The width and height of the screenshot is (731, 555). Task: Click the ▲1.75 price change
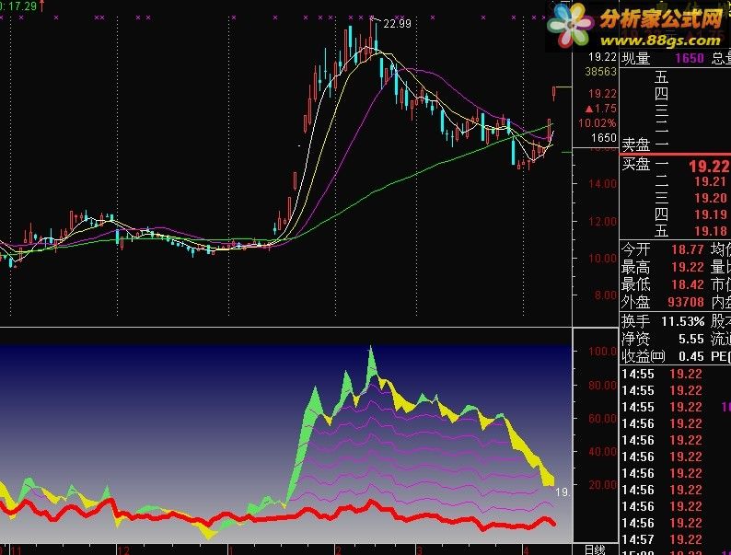coord(601,109)
